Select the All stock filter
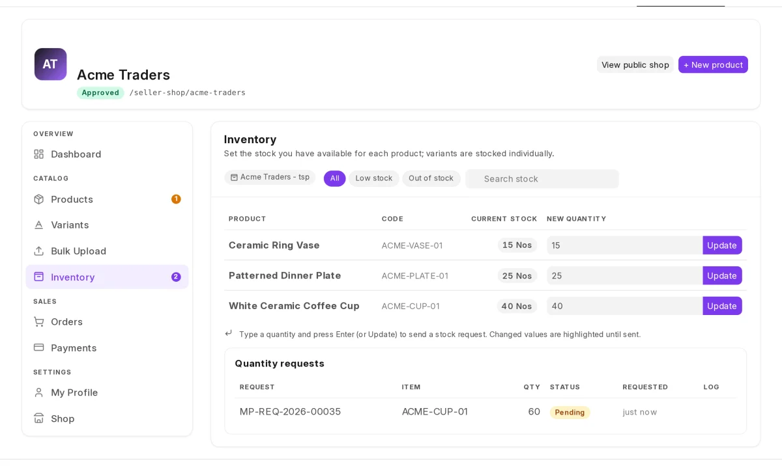Image resolution: width=782 pixels, height=466 pixels. [x=334, y=178]
